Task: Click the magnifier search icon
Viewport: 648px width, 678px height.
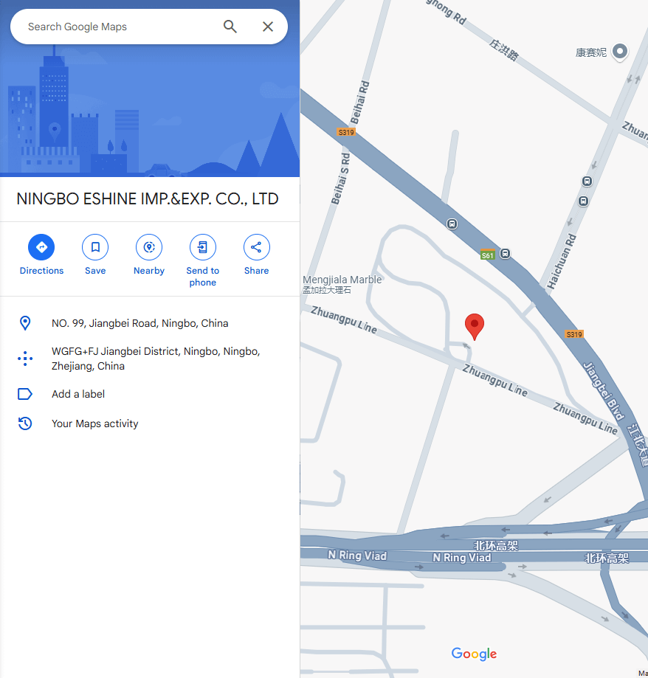Action: pyautogui.click(x=230, y=27)
